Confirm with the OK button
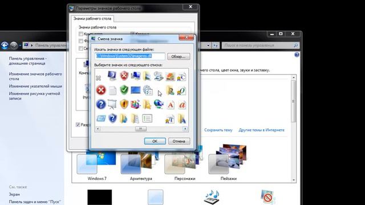365x205 pixels. 155,141
